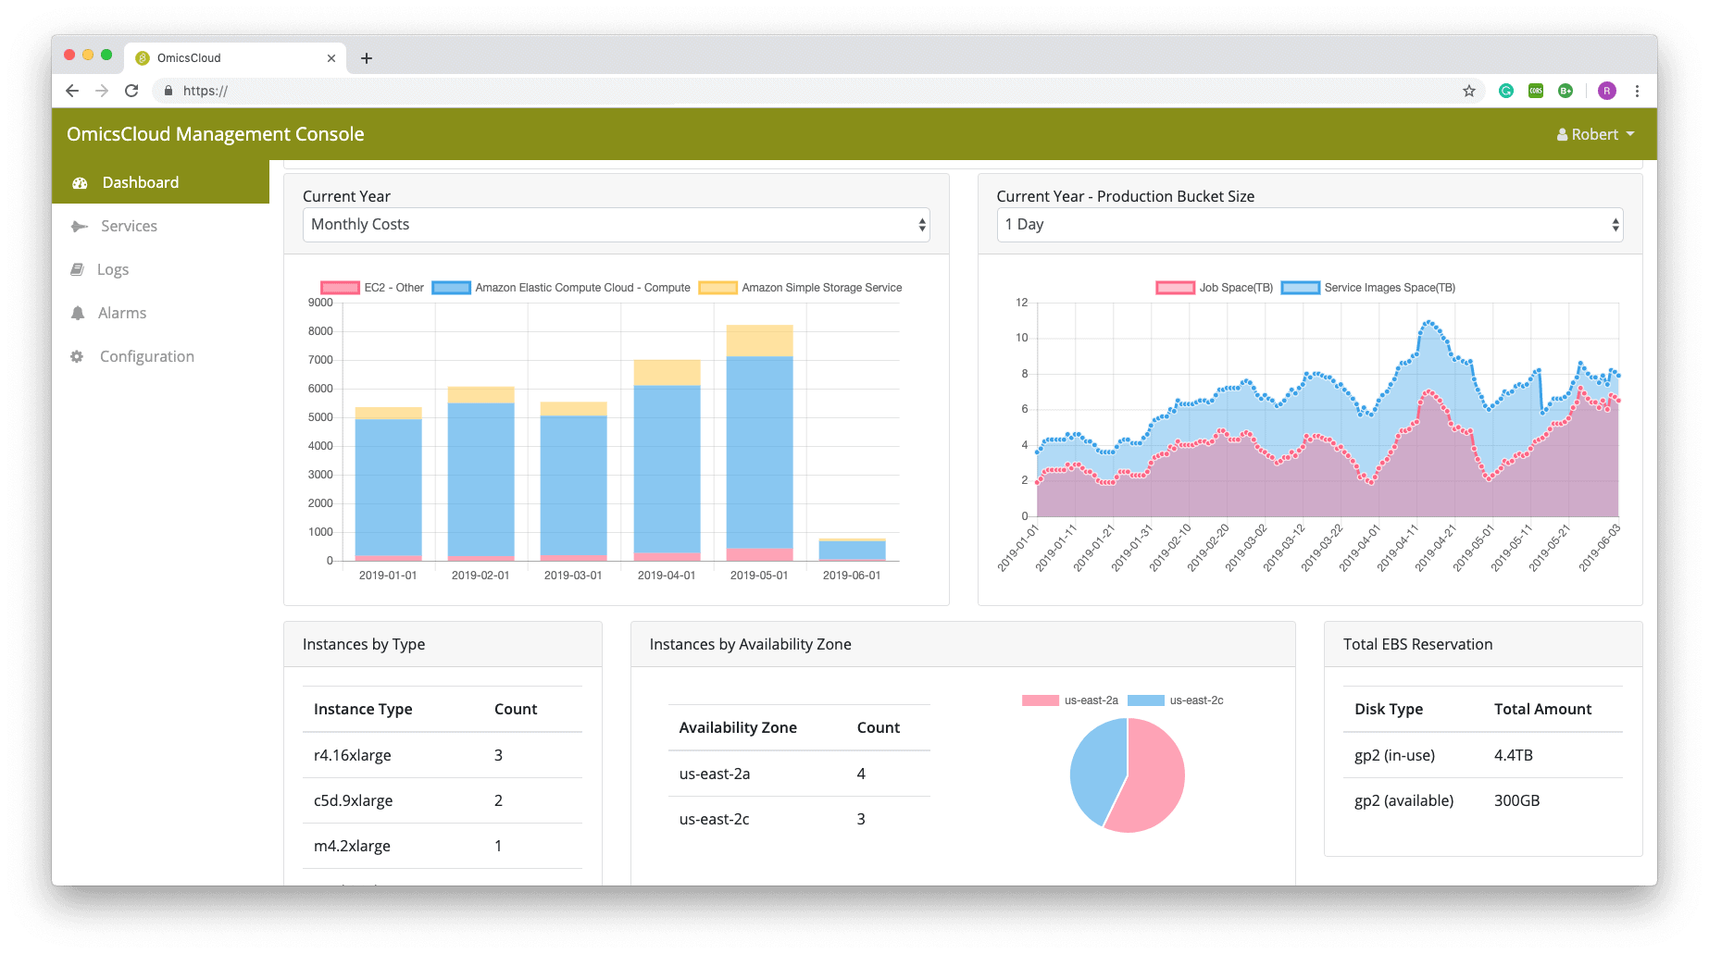
Task: Click the Instance Type column header
Action: pyautogui.click(x=363, y=709)
